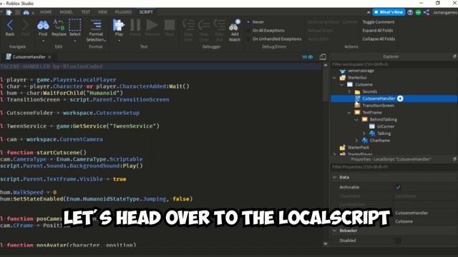The image size is (458, 257).
Task: Open the TEST ribbon tab
Action: (86, 12)
